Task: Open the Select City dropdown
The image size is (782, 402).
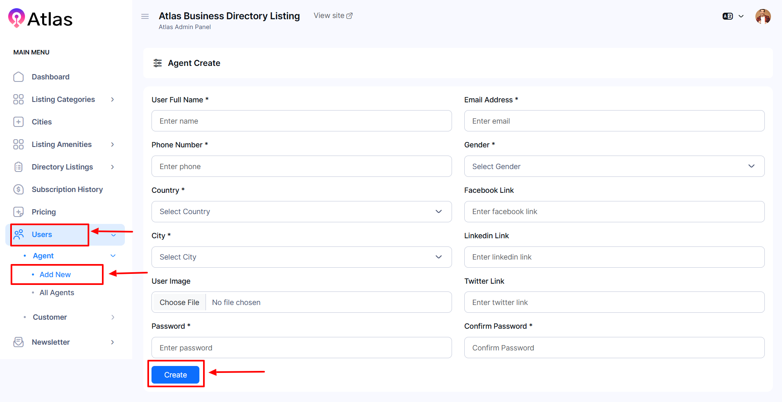Action: [x=301, y=257]
